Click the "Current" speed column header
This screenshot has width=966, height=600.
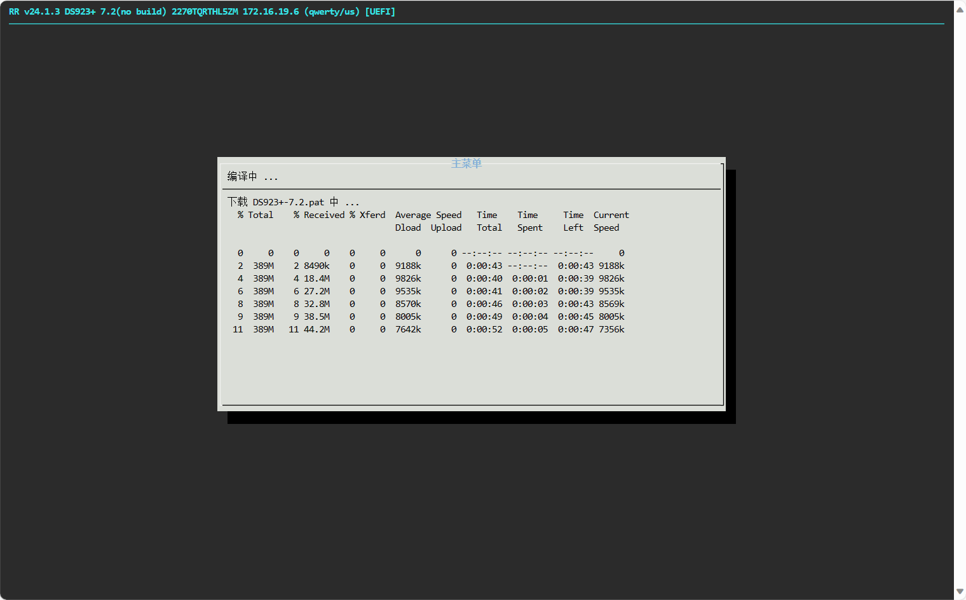click(x=611, y=215)
